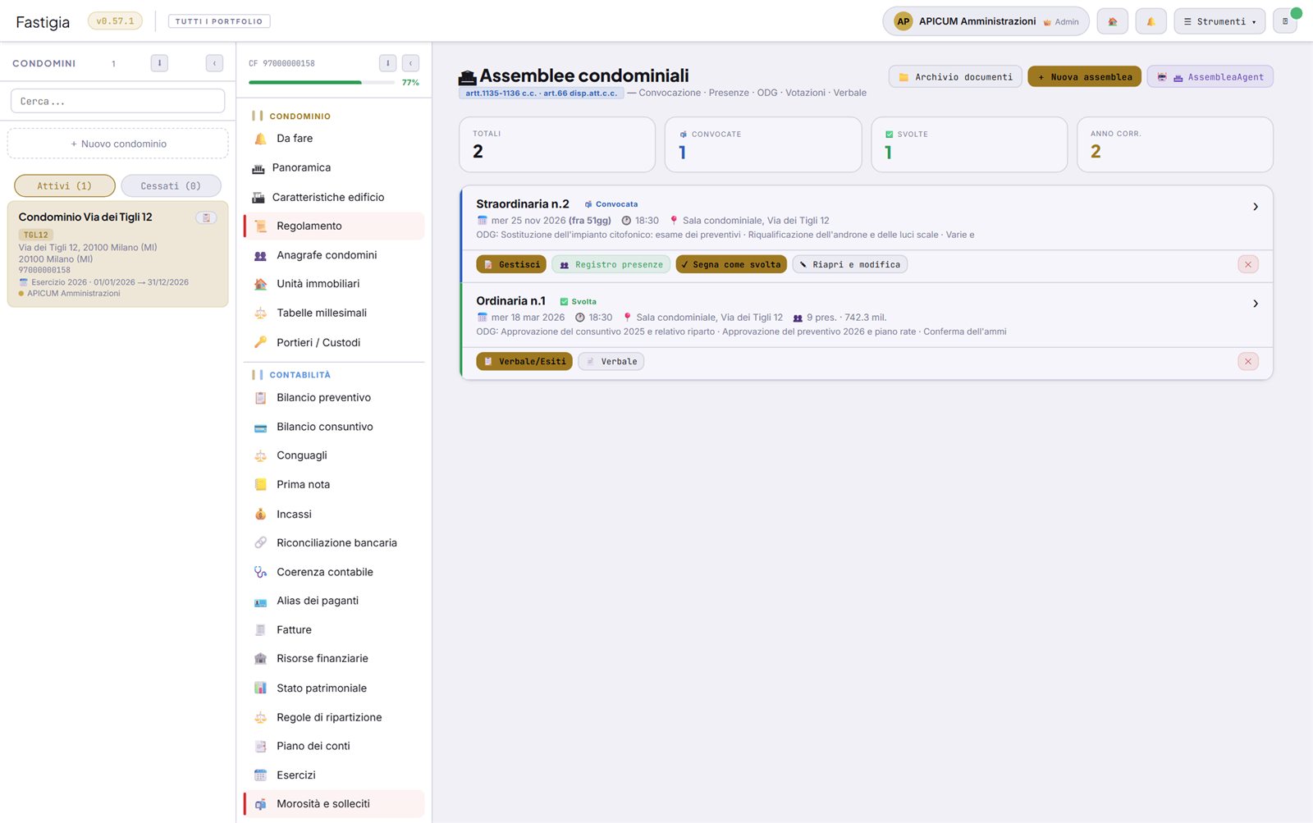Expand the Straordinaria n.2 assembly chevron
This screenshot has width=1313, height=823.
[x=1255, y=207]
